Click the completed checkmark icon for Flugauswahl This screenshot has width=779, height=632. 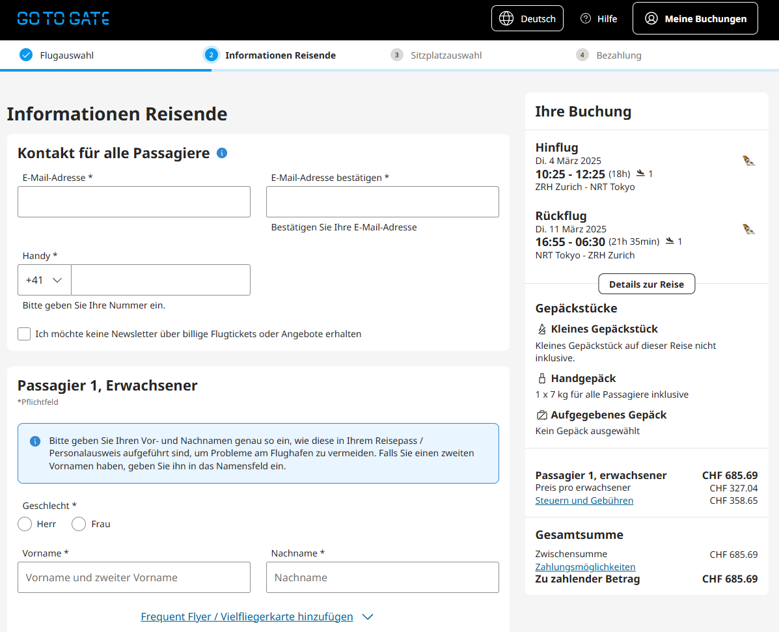coord(26,55)
